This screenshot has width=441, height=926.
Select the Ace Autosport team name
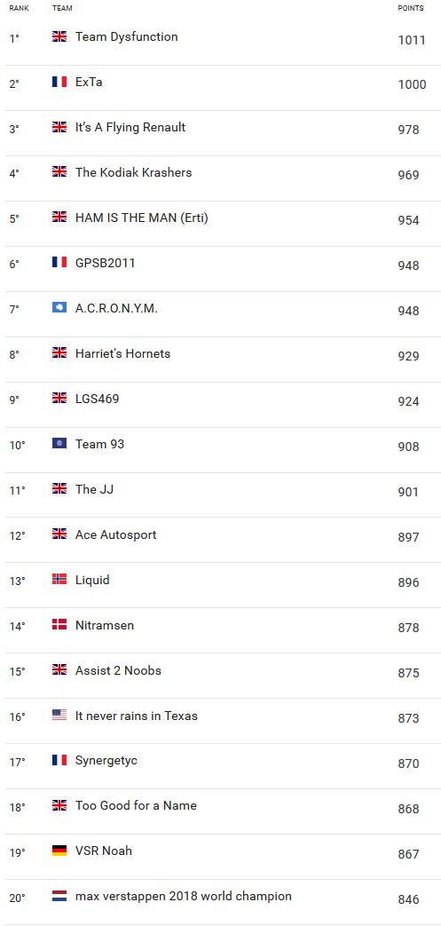115,534
